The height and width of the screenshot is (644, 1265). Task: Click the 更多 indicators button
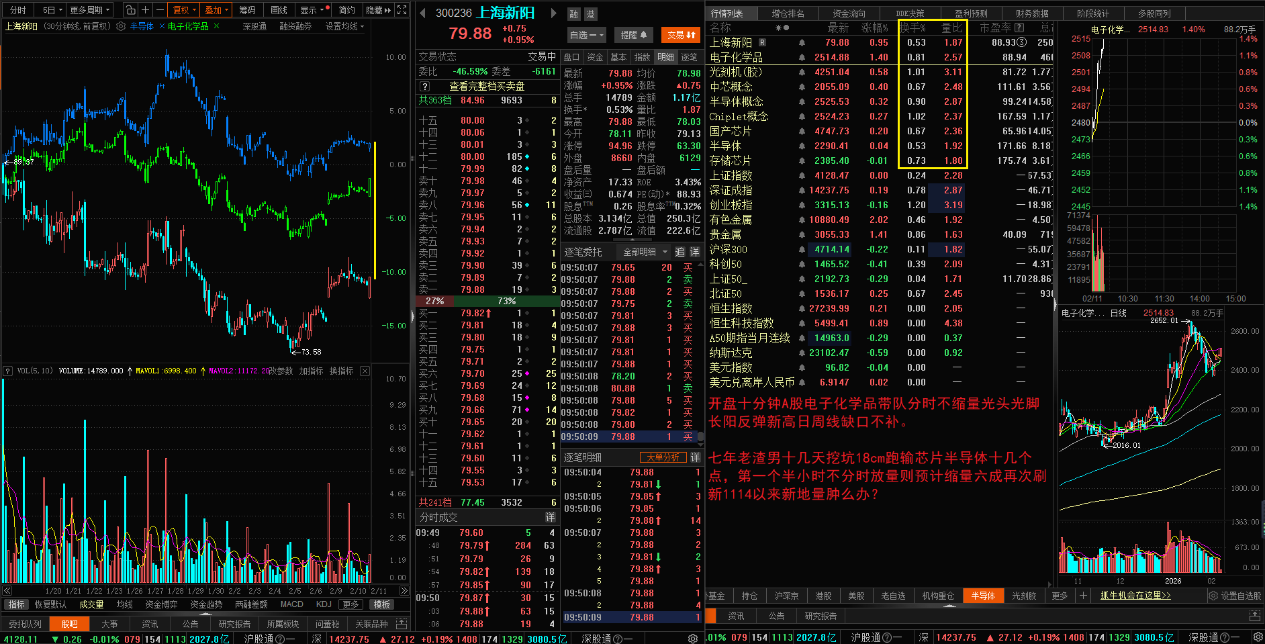[350, 604]
